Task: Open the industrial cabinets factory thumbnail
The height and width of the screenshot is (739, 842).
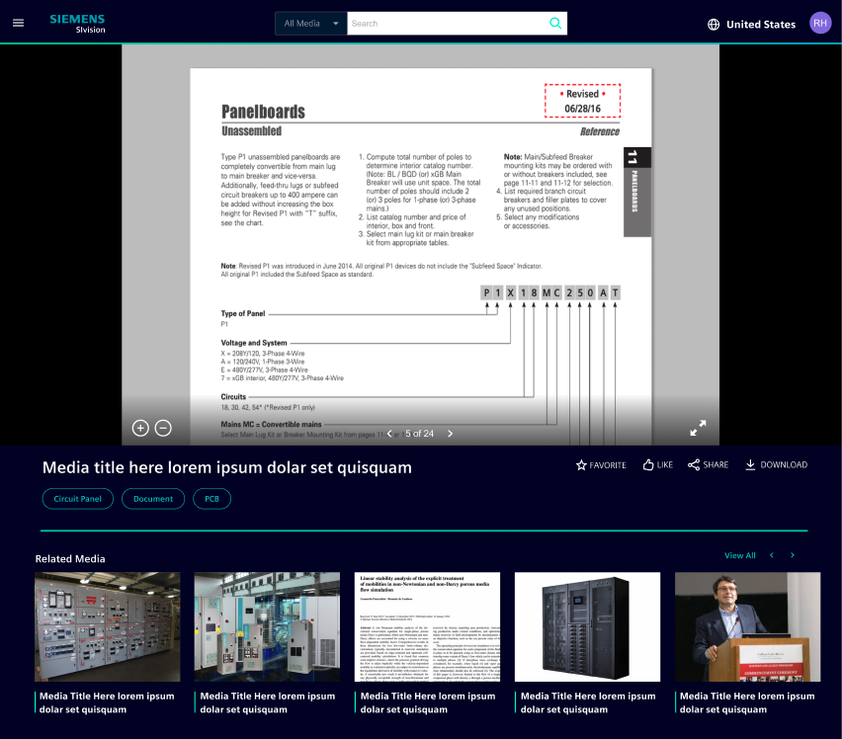Action: coord(267,626)
